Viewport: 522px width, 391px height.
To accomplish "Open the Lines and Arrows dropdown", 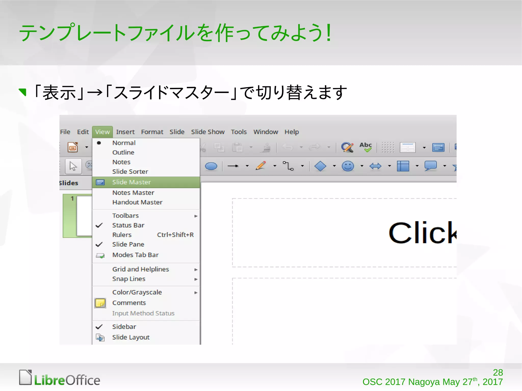I will coord(247,166).
